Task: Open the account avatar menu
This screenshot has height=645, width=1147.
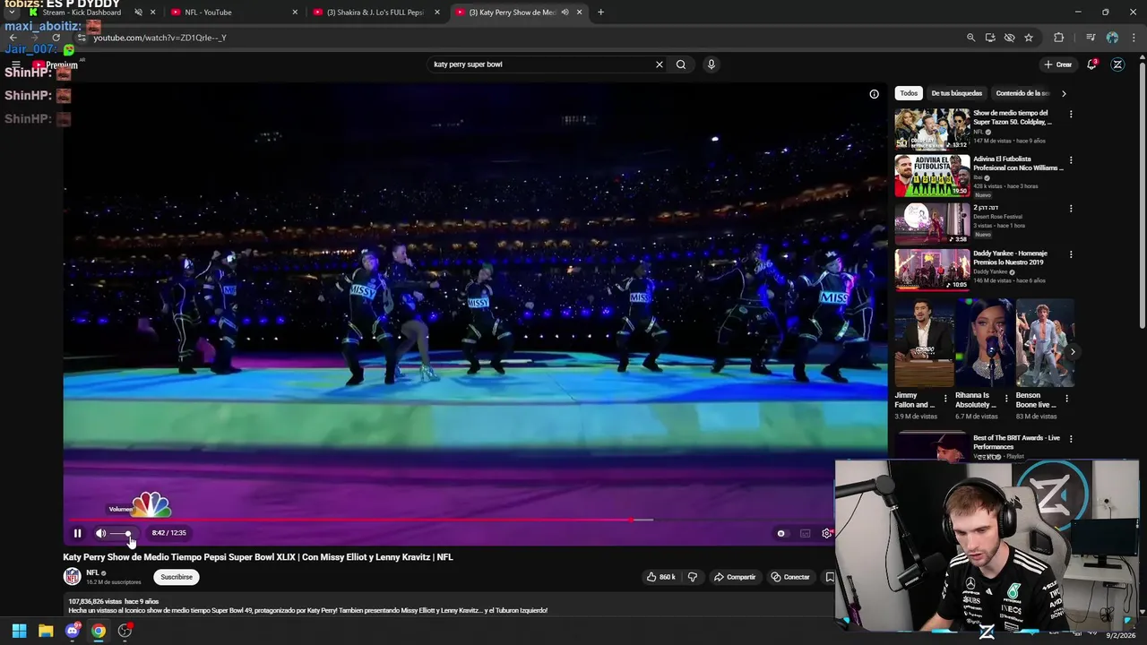Action: [x=1117, y=64]
